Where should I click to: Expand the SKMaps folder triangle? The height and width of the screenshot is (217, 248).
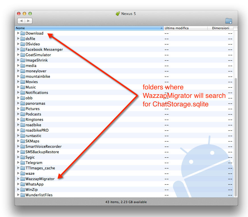[18, 141]
